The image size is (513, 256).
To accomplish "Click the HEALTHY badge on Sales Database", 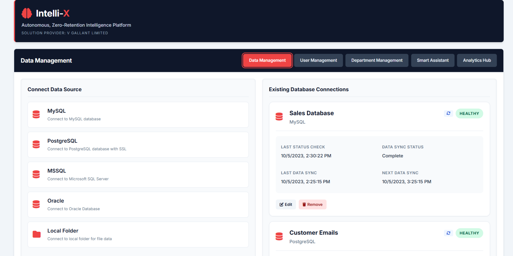I will click(469, 113).
